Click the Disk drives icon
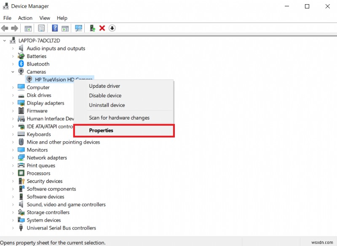This screenshot has width=337, height=246. click(21, 95)
